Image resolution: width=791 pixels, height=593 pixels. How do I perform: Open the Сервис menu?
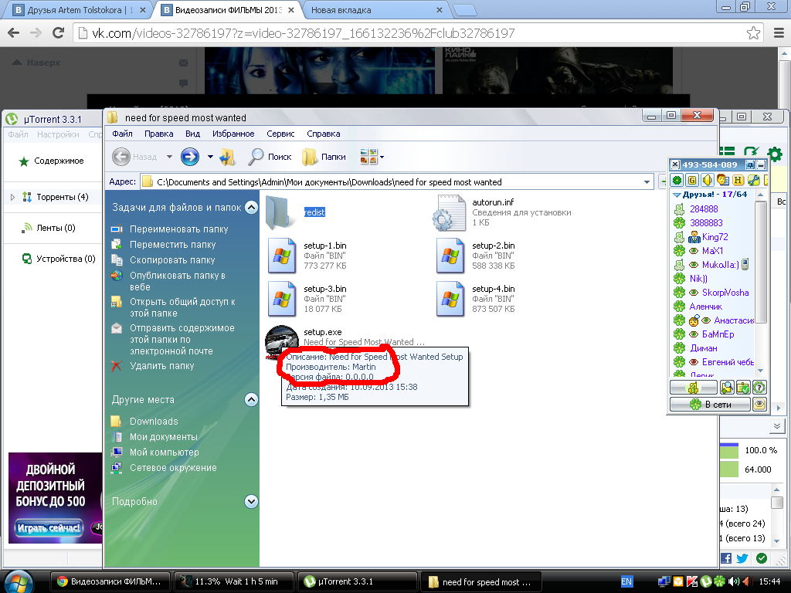coord(280,134)
